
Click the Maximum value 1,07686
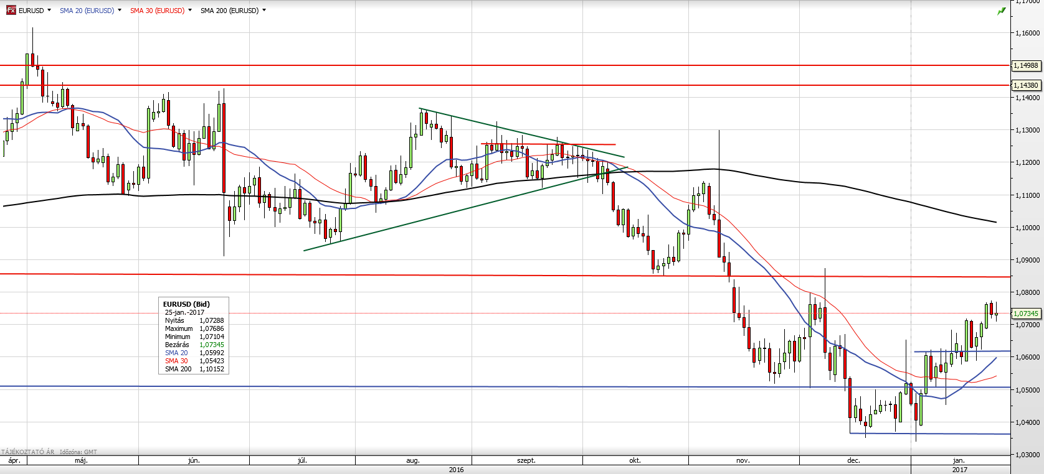coord(212,328)
